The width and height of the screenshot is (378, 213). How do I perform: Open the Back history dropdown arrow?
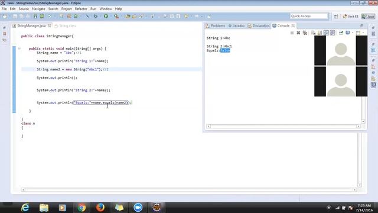click(191, 17)
